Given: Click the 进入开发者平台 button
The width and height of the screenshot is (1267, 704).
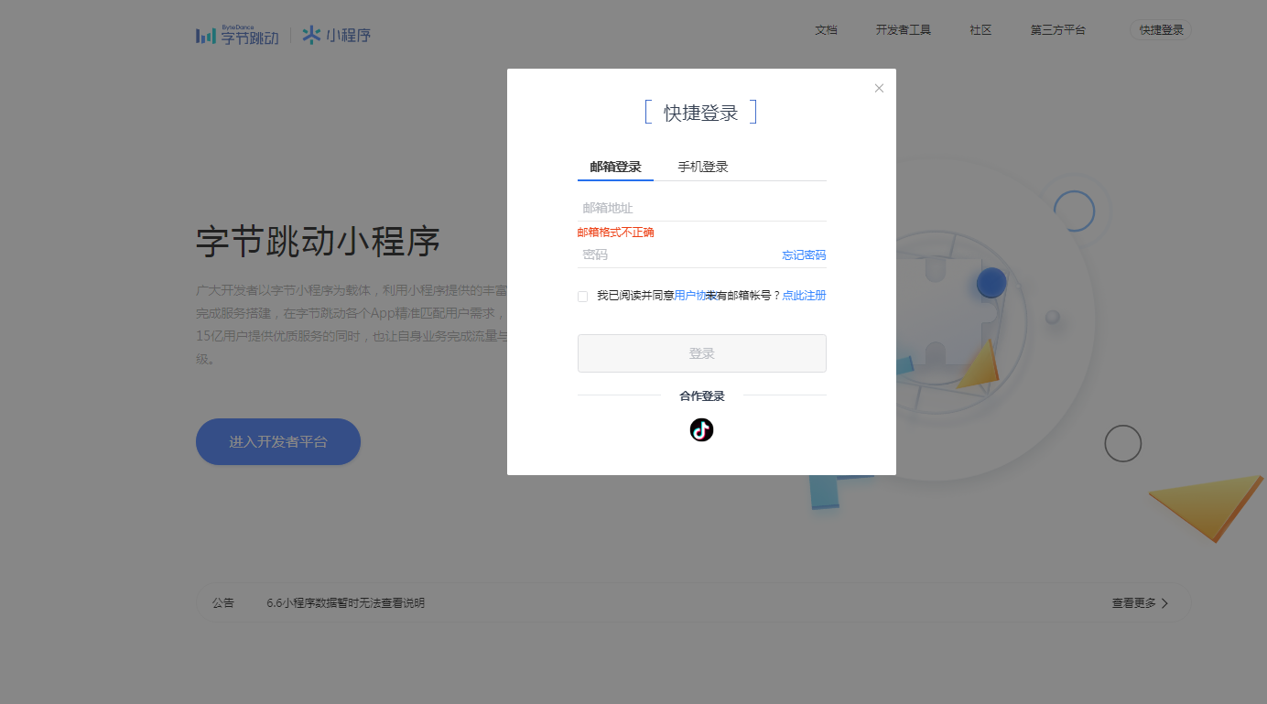Looking at the screenshot, I should click(x=278, y=441).
